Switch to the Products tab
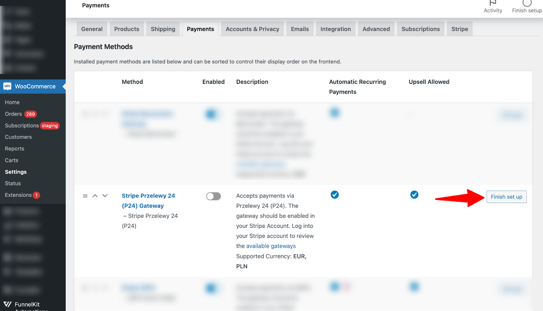Viewport: 543px width, 311px height. [x=127, y=29]
